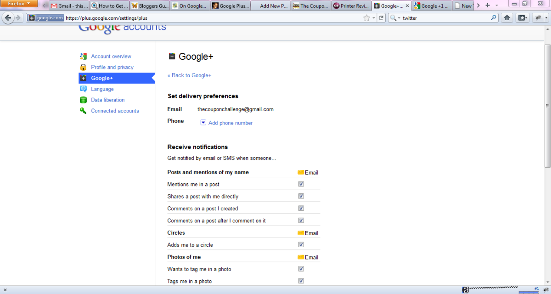The image size is (551, 294).
Task: Toggle 'Shares a post with me directly' checkbox
Action: click(x=301, y=196)
